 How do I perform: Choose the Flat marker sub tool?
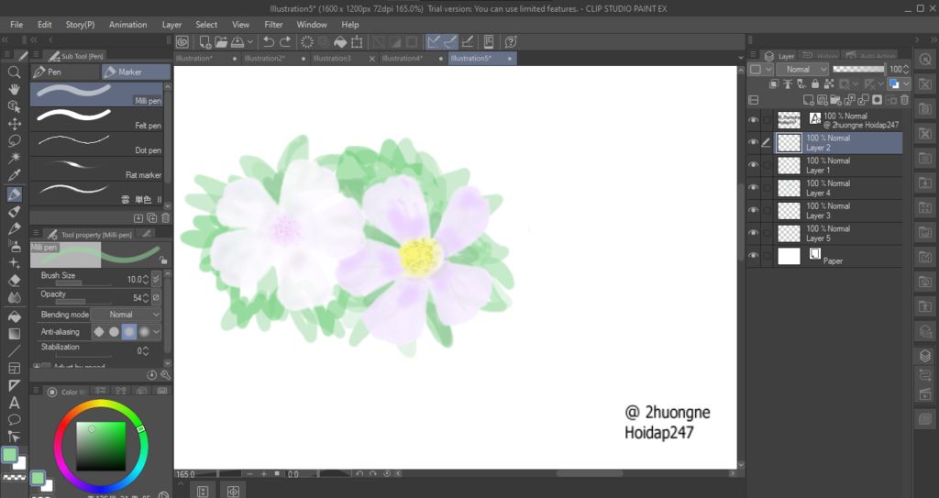pyautogui.click(x=97, y=169)
